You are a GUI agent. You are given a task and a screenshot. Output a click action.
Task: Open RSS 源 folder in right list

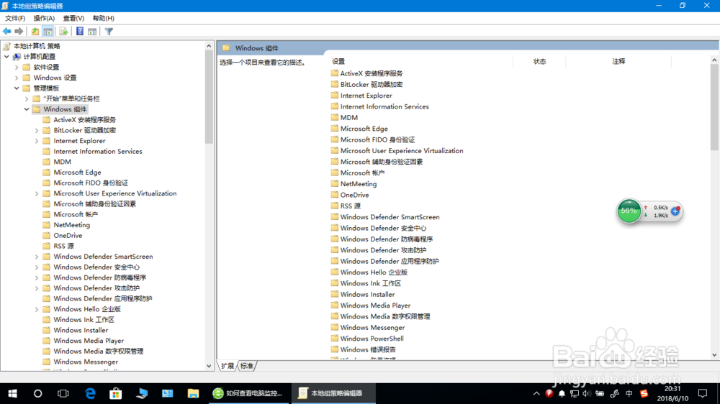(x=351, y=206)
